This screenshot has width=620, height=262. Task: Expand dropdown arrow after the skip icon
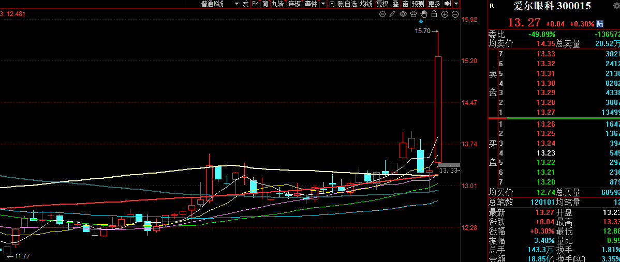(x=456, y=4)
